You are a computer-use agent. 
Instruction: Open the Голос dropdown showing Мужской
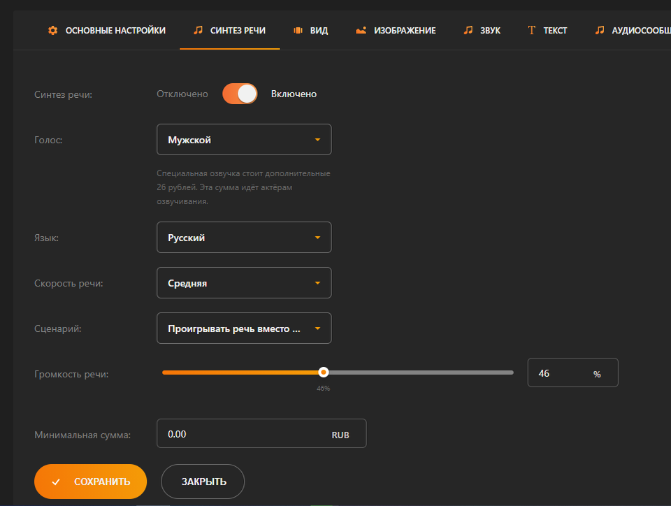pos(244,139)
